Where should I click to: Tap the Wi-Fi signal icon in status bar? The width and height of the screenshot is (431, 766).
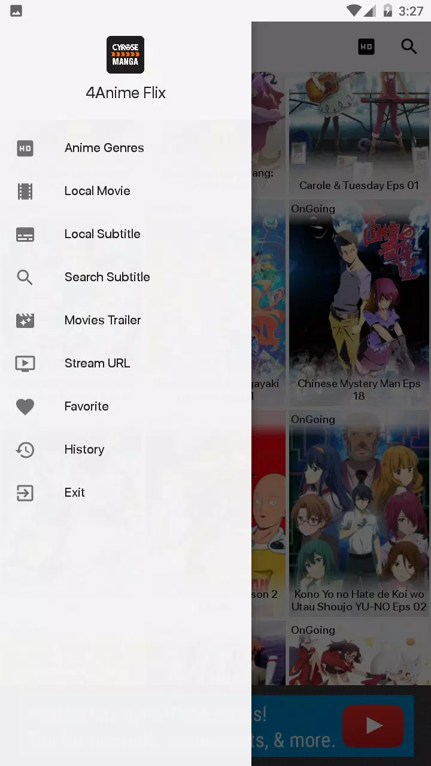click(354, 11)
